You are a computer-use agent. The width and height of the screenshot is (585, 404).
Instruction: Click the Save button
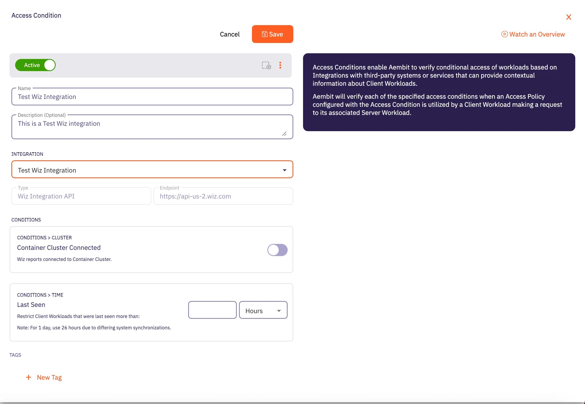coord(272,34)
